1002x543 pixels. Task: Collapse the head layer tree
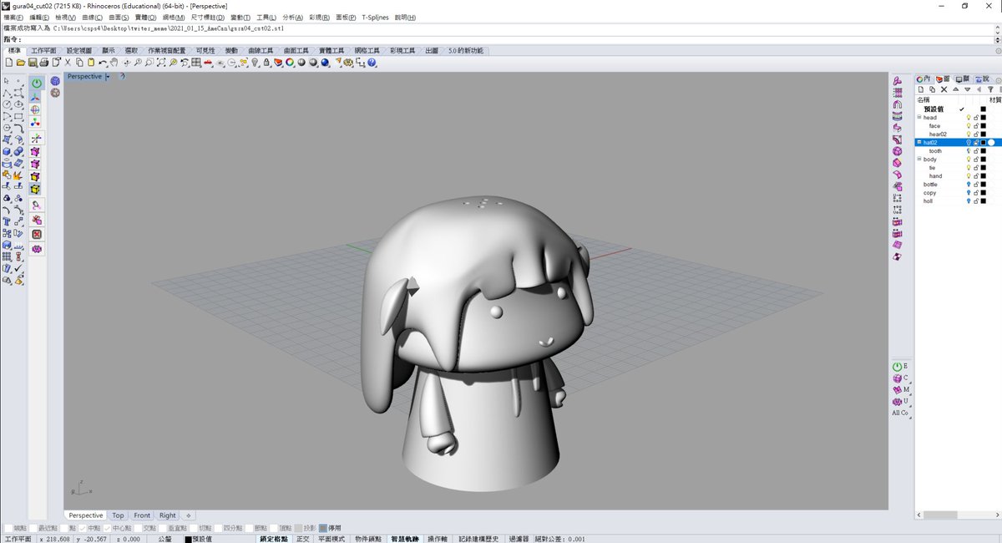pyautogui.click(x=919, y=117)
